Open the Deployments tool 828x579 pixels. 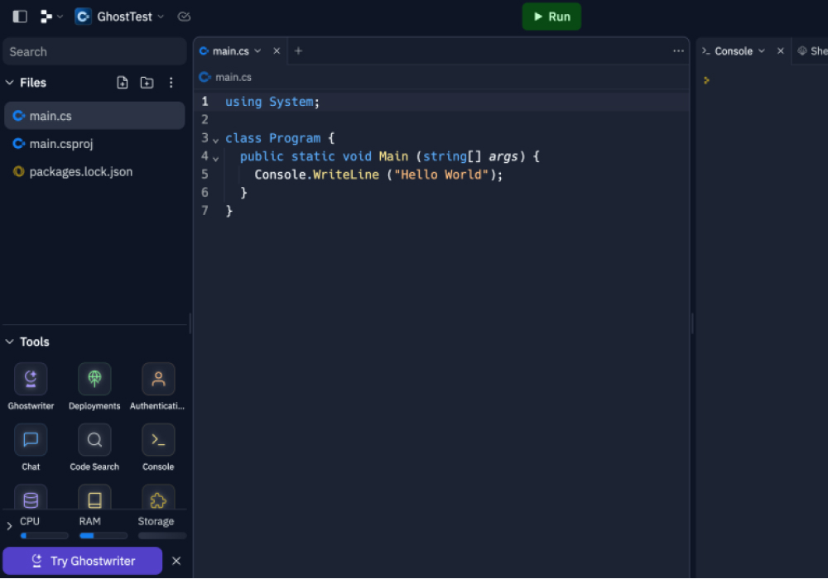(94, 379)
